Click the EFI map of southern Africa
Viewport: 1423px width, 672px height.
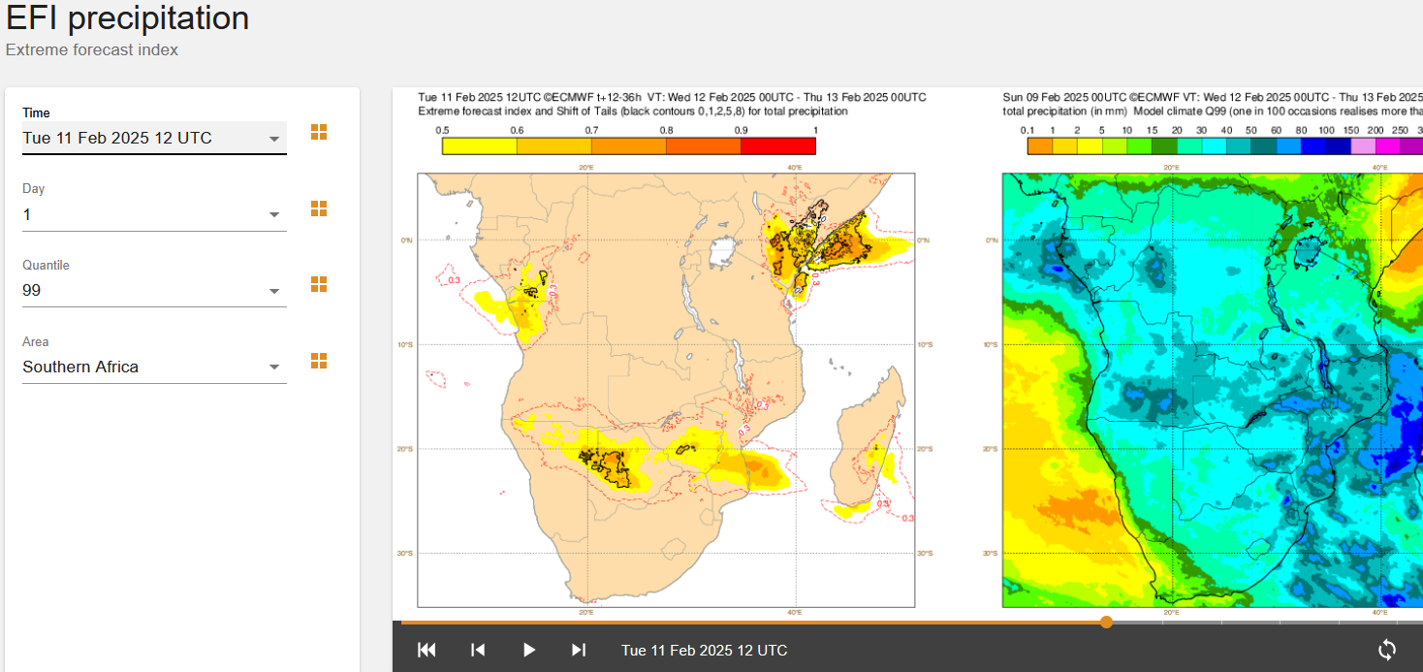click(x=666, y=390)
